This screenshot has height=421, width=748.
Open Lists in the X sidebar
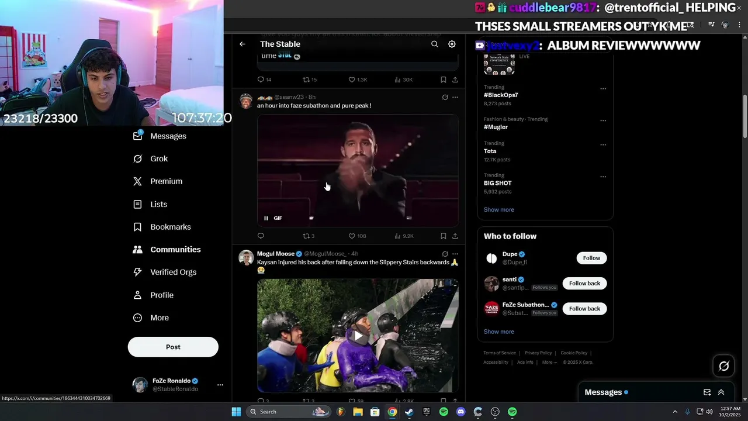point(150,204)
